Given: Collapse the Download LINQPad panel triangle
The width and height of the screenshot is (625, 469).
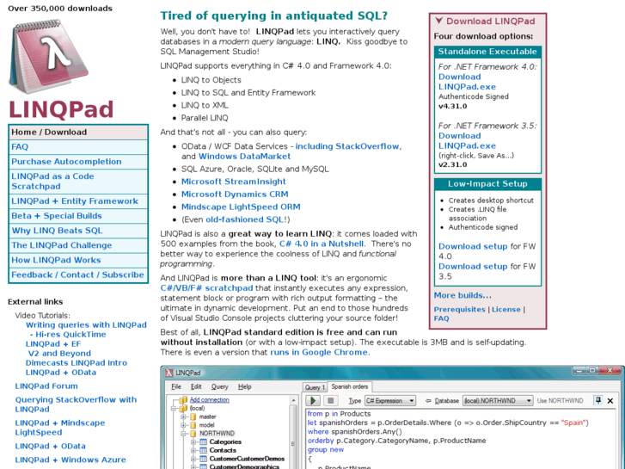Looking at the screenshot, I should coord(438,22).
